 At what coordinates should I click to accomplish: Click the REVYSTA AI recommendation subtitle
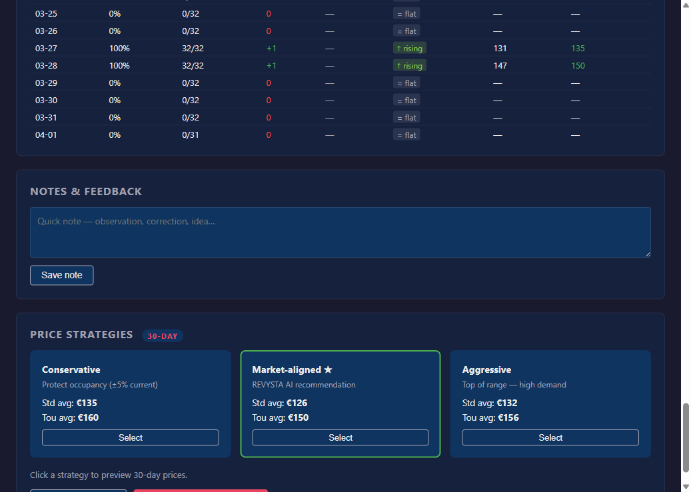tap(304, 385)
